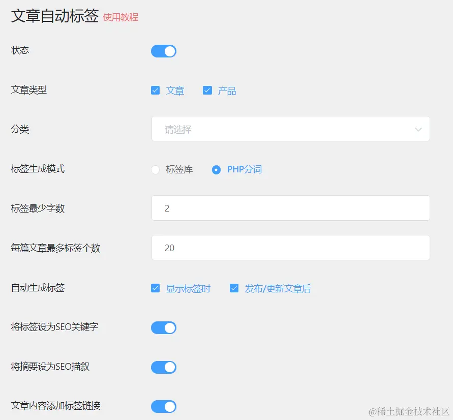453x420 pixels.
Task: Select the PHP分词 radio button
Action: [x=217, y=169]
